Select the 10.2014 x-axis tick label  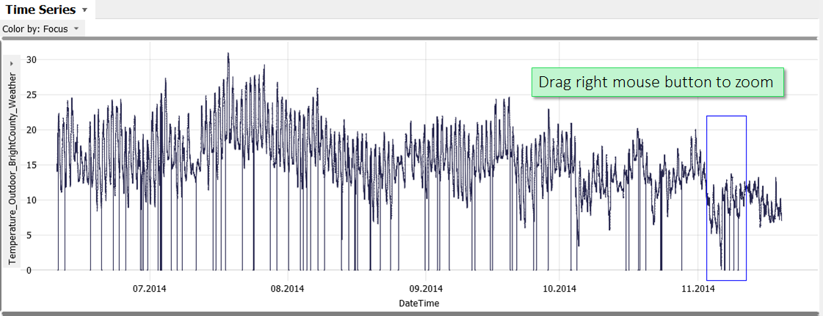pos(558,289)
